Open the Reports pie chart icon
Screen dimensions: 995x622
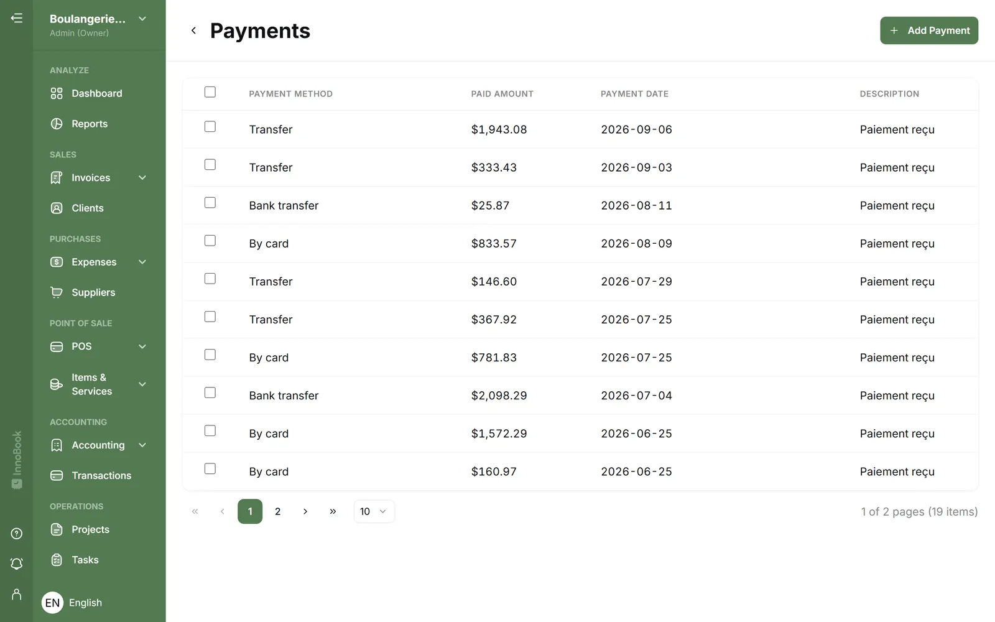pyautogui.click(x=57, y=124)
